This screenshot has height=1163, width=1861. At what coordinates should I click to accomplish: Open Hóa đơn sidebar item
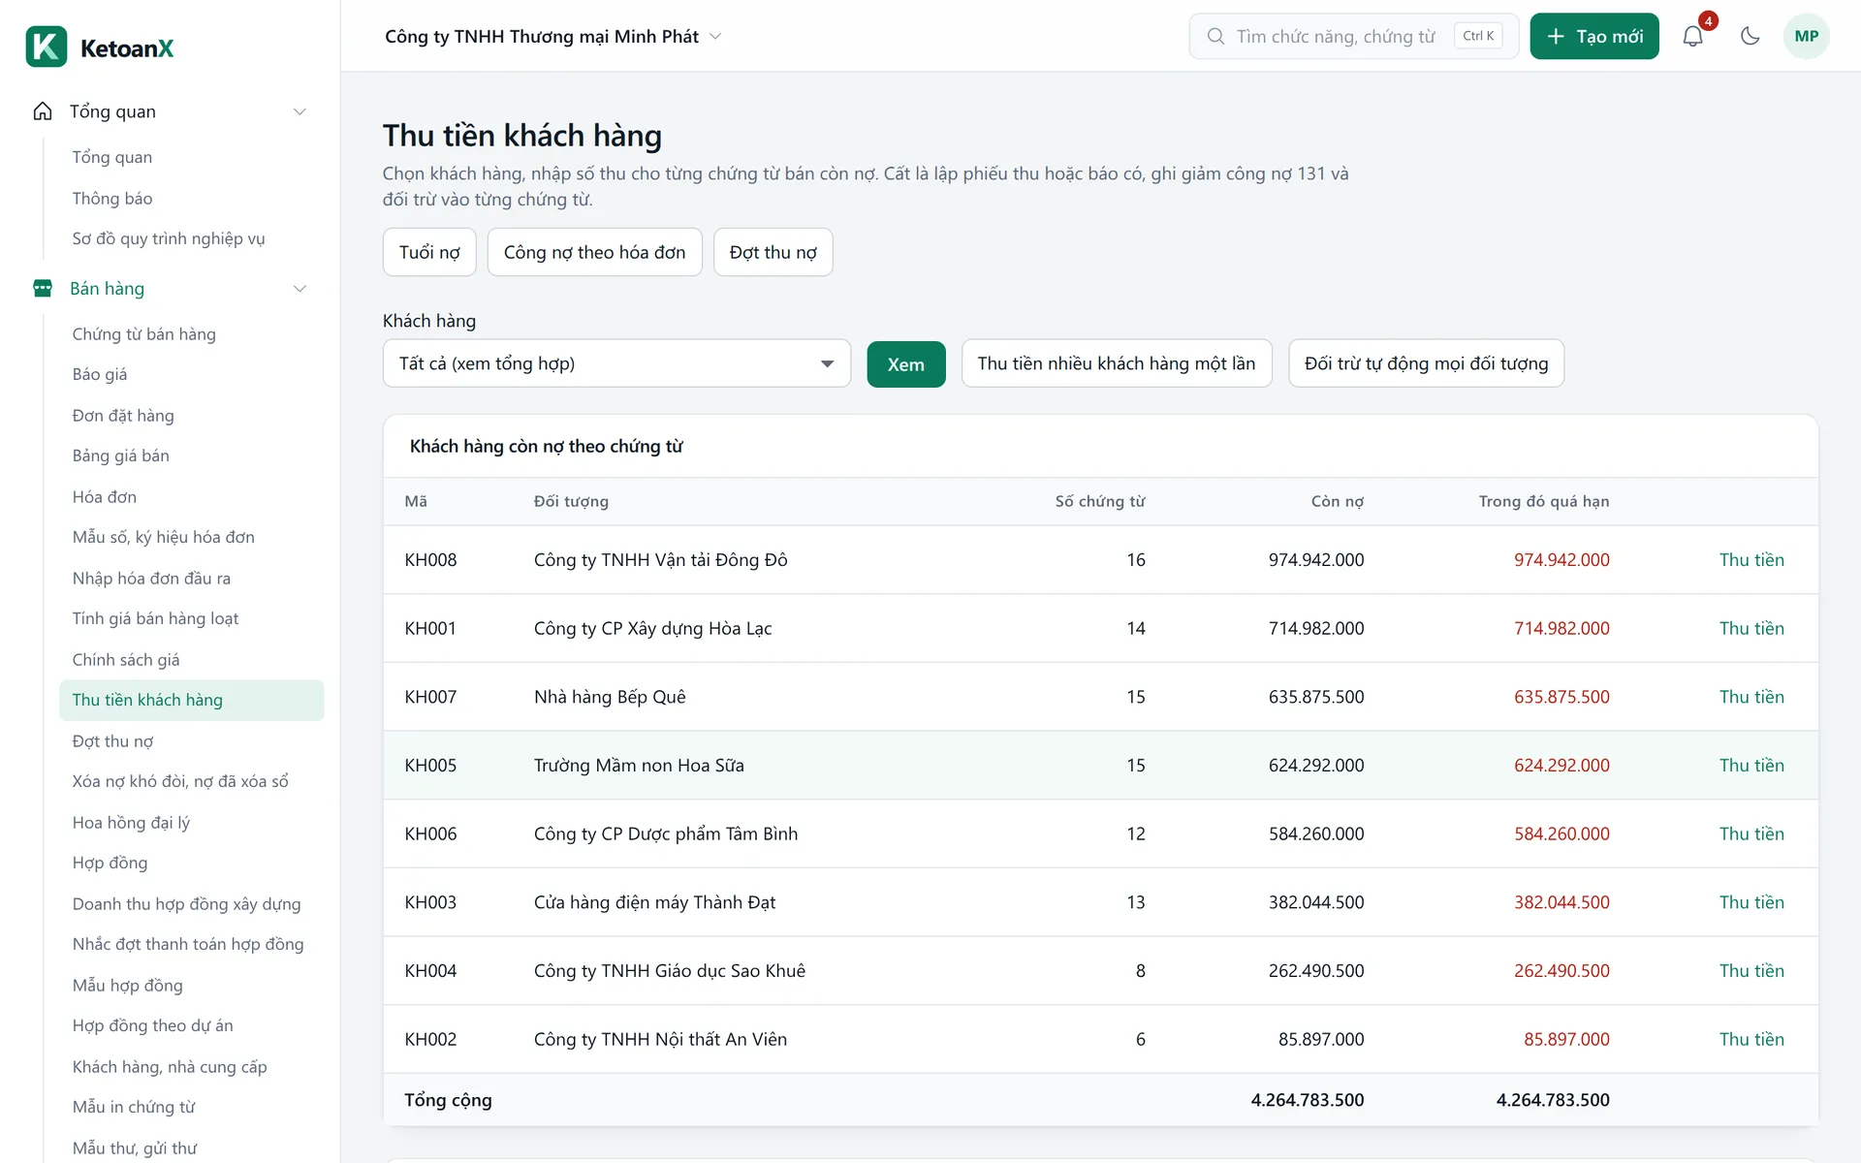point(105,497)
